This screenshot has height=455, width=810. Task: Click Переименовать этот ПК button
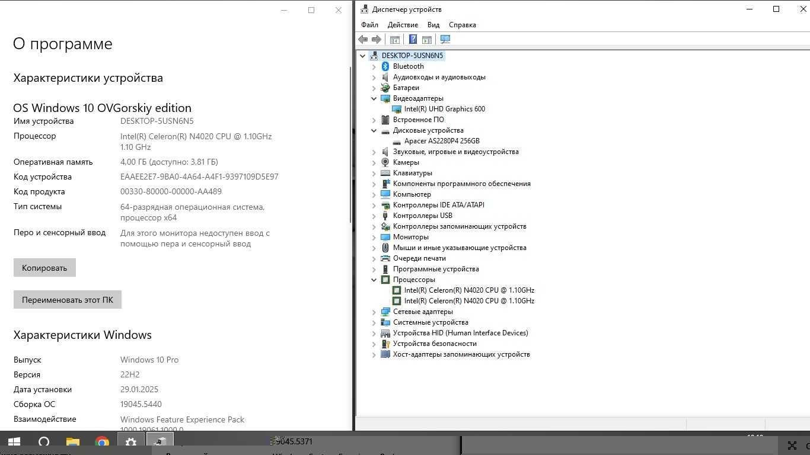click(68, 300)
